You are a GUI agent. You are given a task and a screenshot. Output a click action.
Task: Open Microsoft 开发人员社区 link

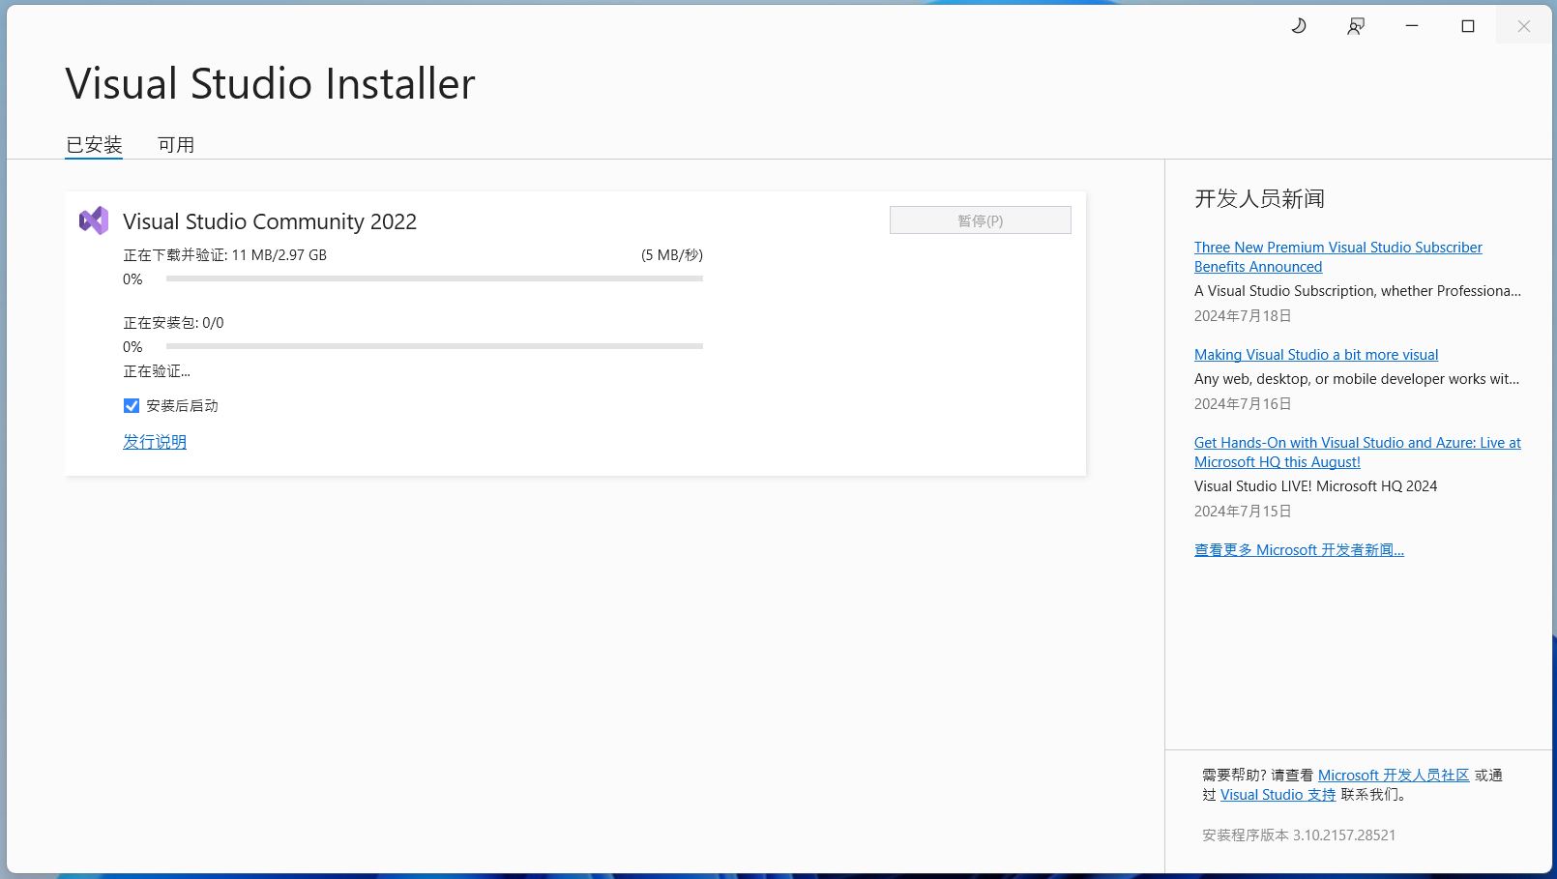[1394, 776]
